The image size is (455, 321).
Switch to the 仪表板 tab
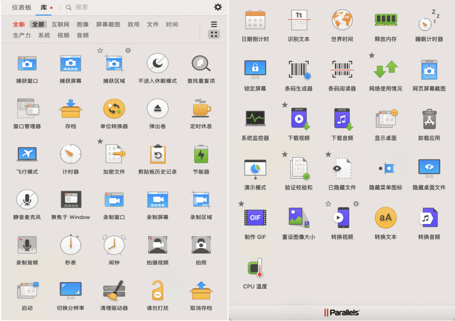pos(21,7)
